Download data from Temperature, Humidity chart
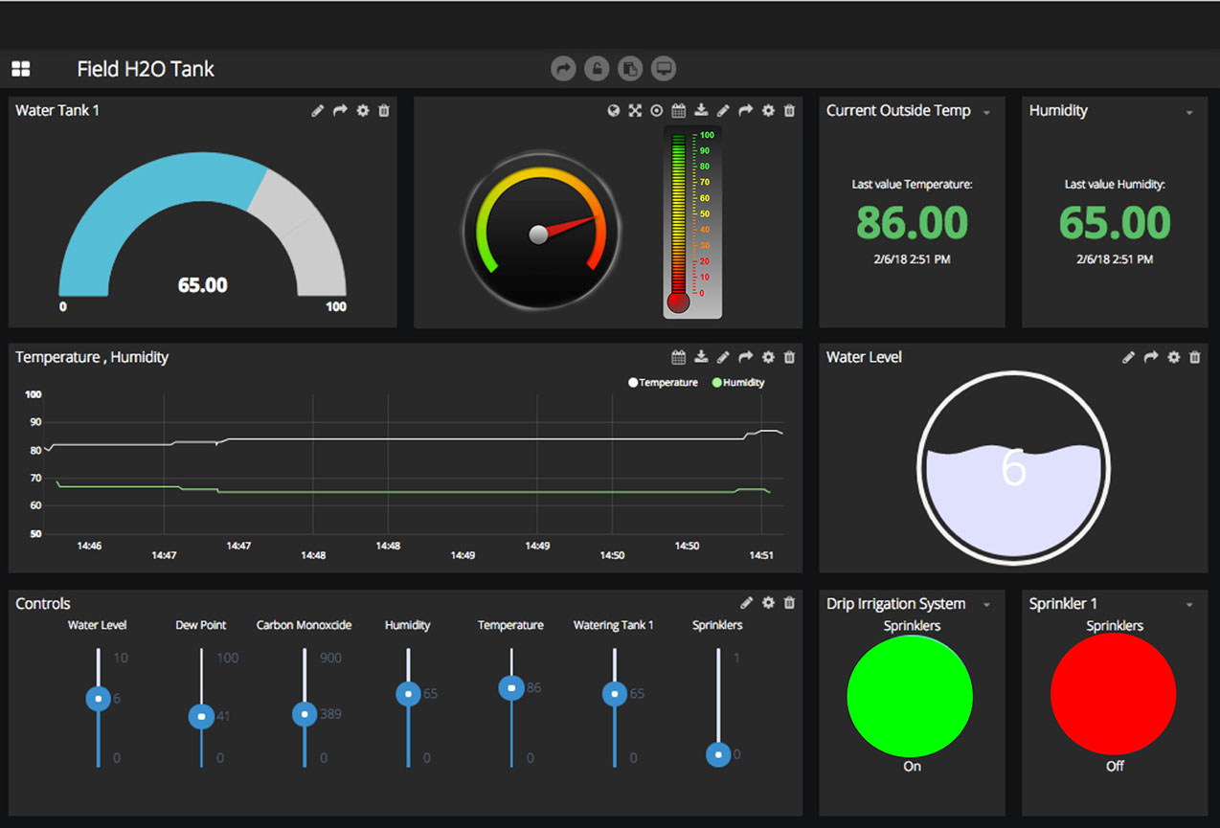This screenshot has width=1220, height=828. pos(701,357)
